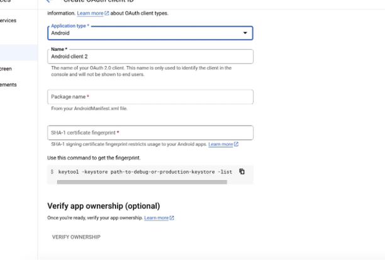This screenshot has width=385, height=260.
Task: Click the 'Once you're ready, verify your app ownership.' text
Action: click(95, 218)
